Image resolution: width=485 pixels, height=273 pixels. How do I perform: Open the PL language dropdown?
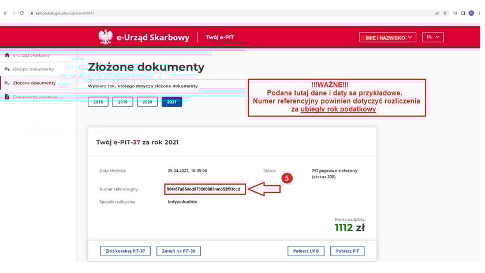432,37
